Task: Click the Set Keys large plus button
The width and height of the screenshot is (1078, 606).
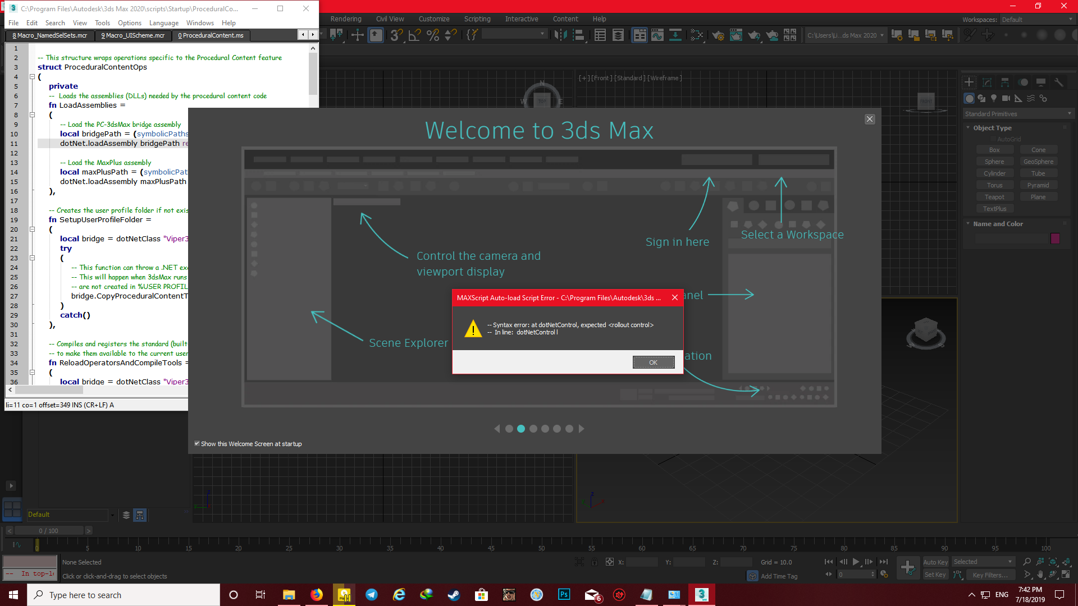Action: click(908, 568)
